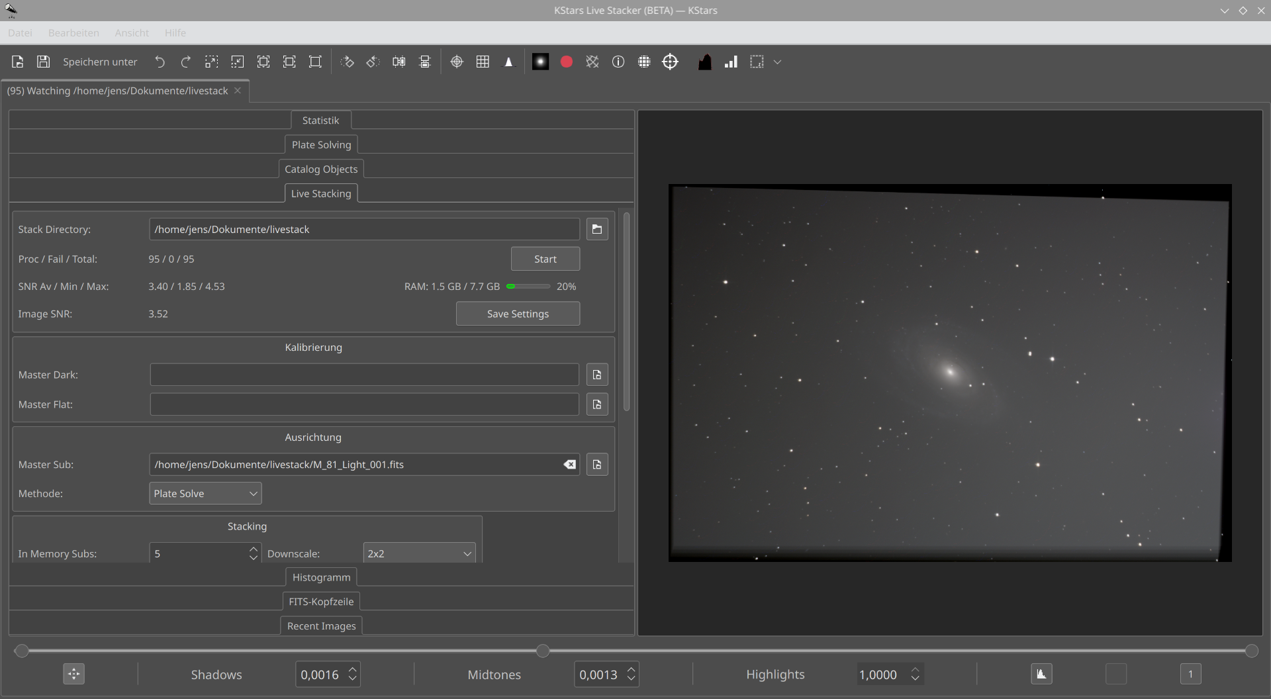Click the save floppy disk icon
This screenshot has width=1271, height=699.
(x=44, y=62)
